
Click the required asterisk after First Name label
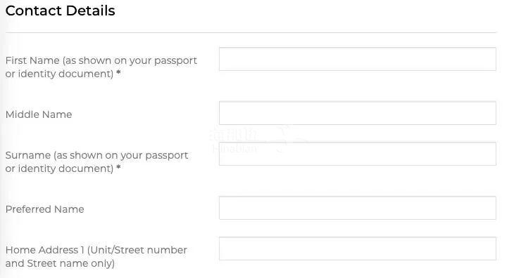click(x=118, y=73)
